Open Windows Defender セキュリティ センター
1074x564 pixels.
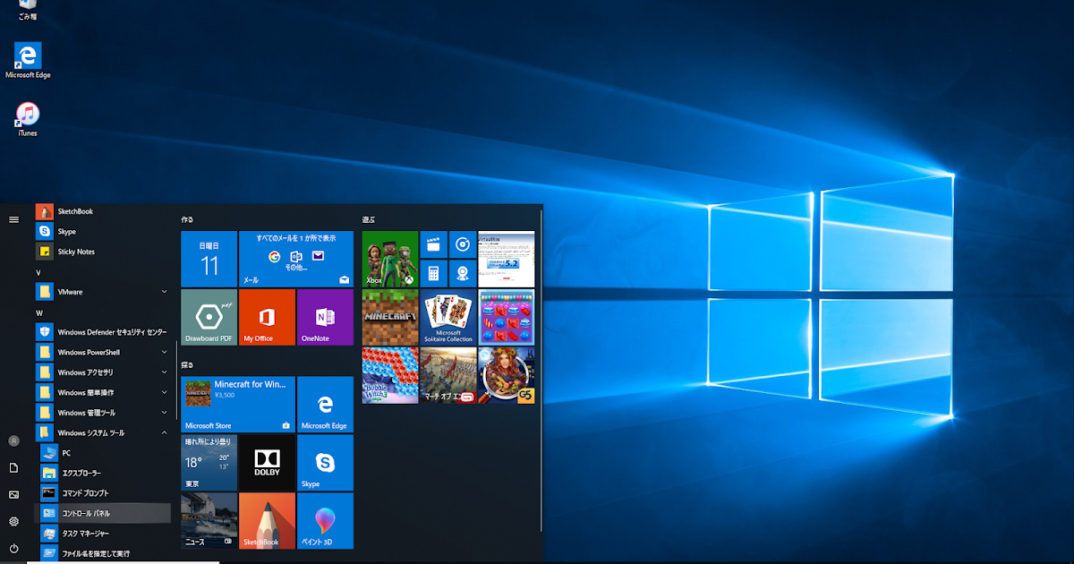(x=102, y=332)
